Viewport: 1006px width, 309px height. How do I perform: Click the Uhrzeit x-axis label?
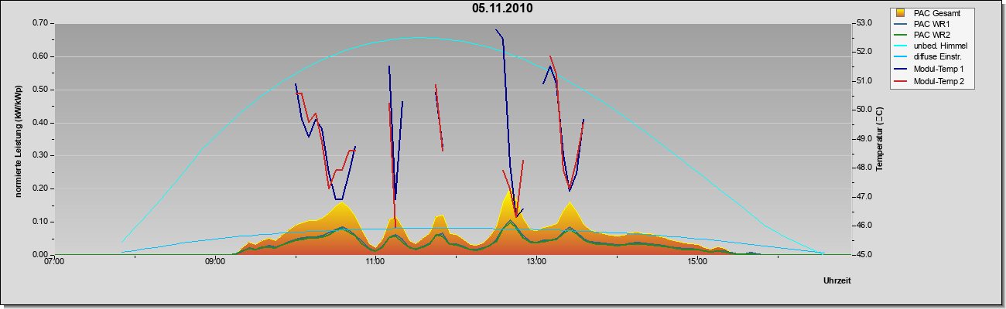coord(837,281)
